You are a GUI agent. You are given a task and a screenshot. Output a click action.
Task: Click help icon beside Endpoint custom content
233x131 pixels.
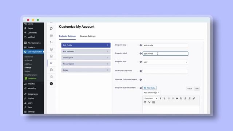(x=141, y=88)
